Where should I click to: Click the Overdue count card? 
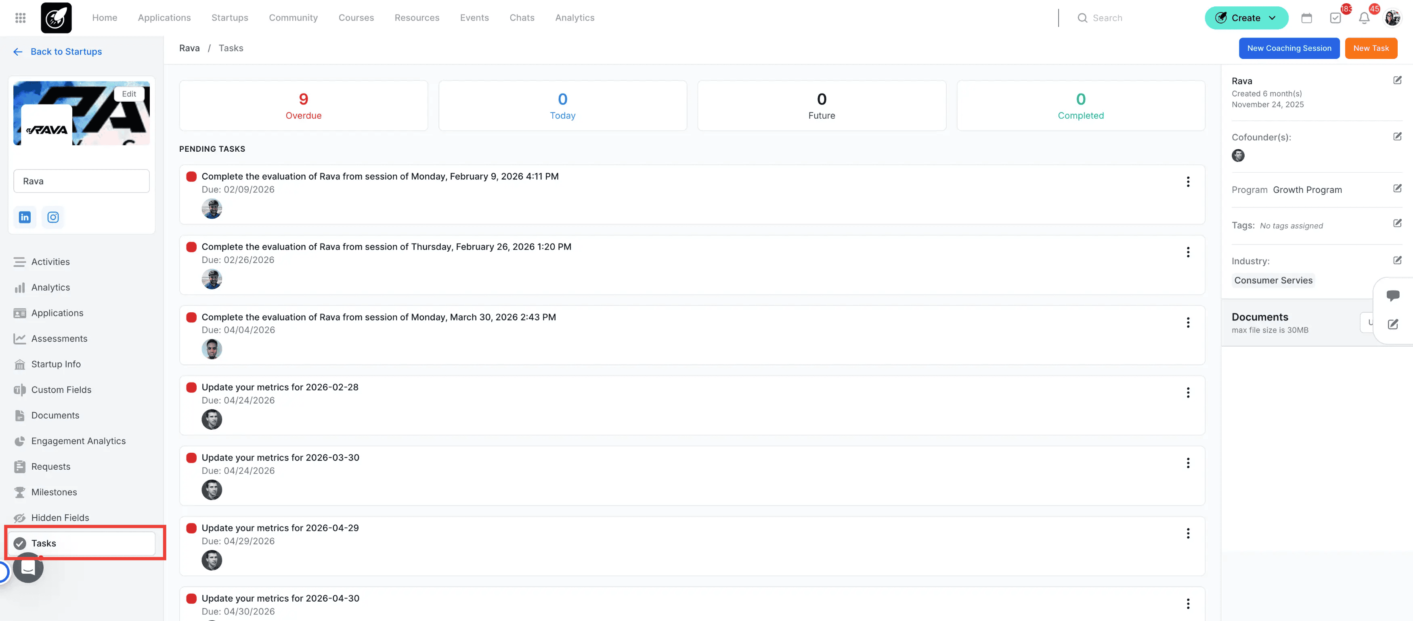[303, 106]
